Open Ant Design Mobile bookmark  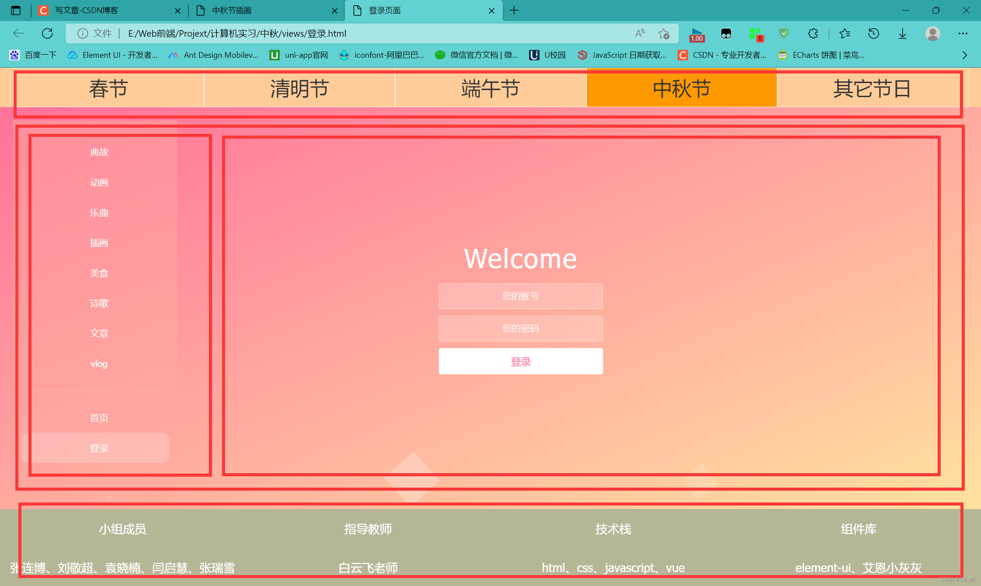(214, 55)
